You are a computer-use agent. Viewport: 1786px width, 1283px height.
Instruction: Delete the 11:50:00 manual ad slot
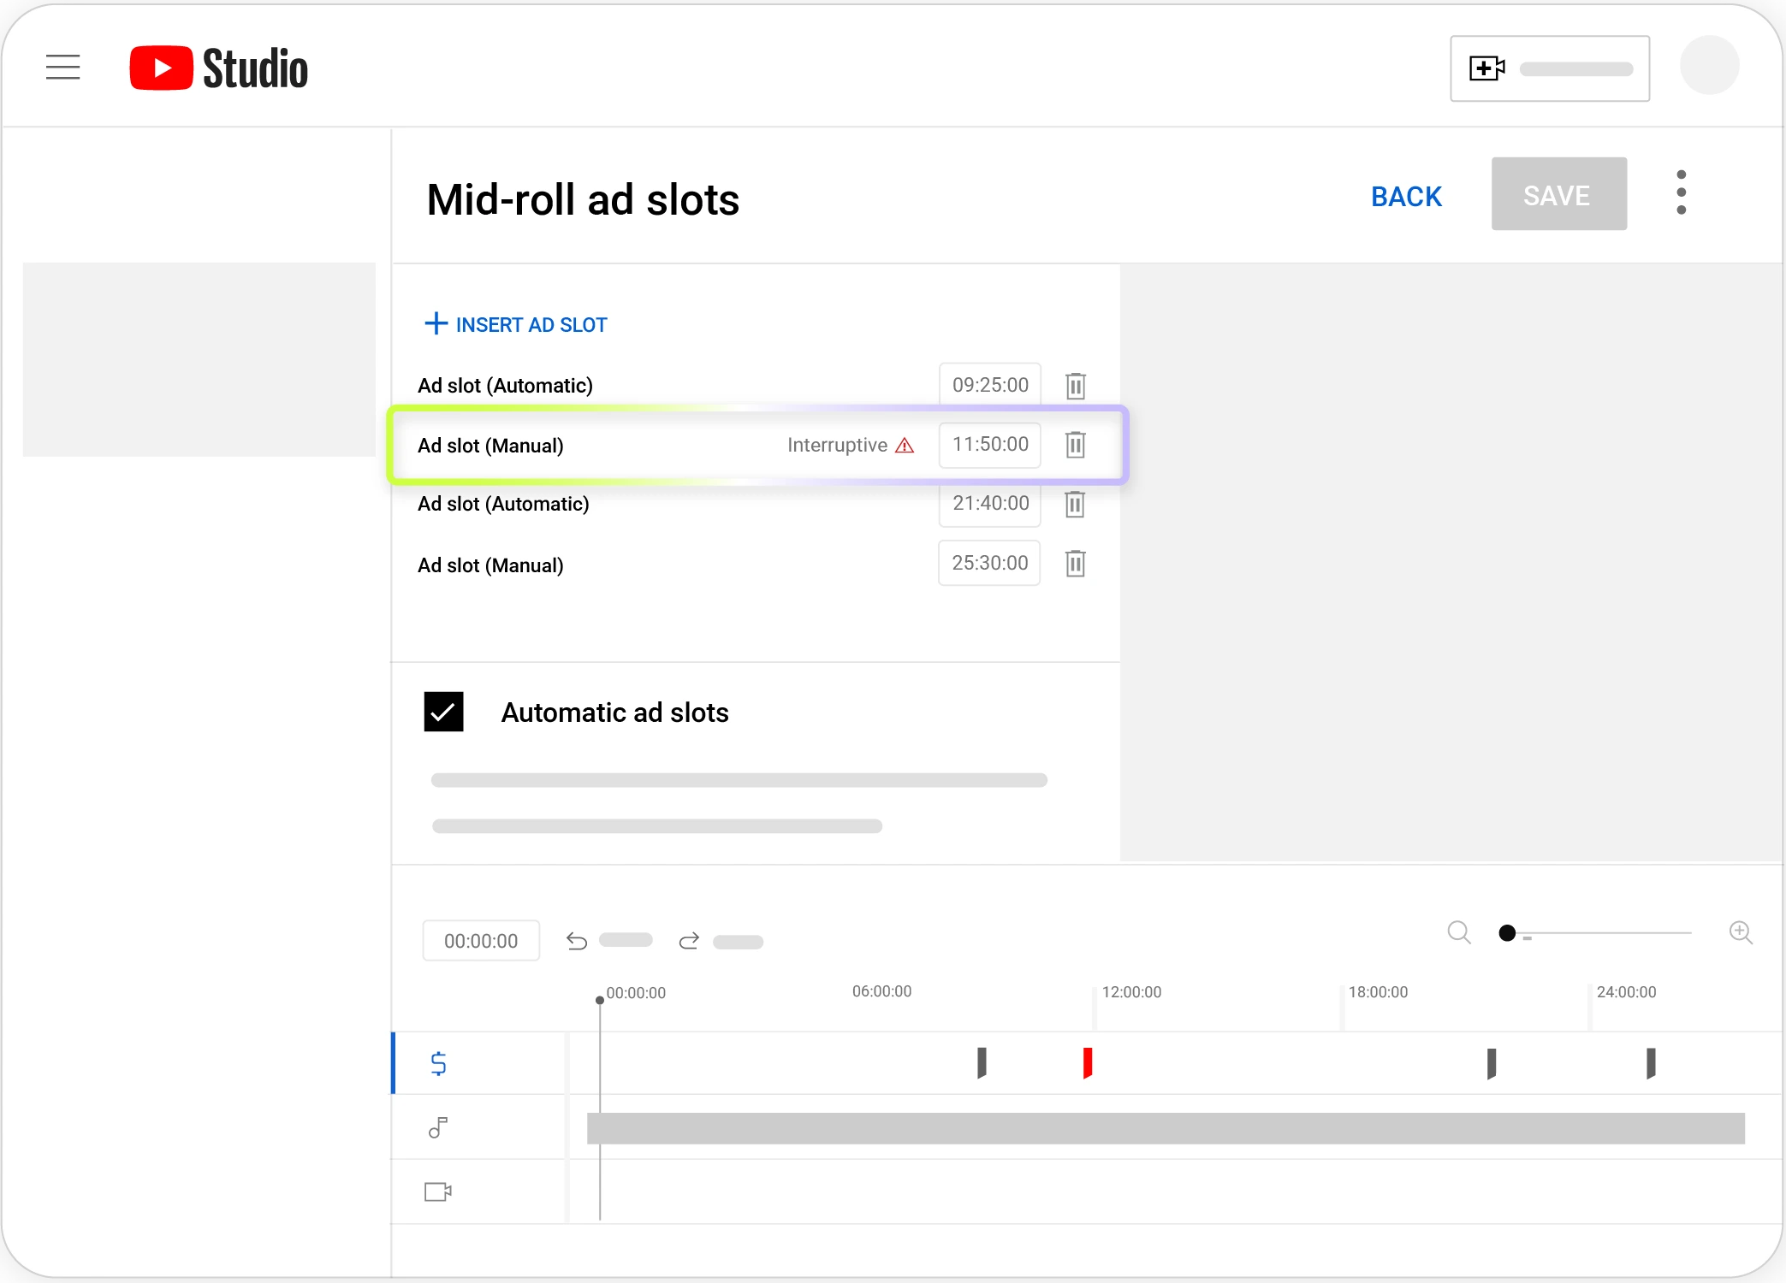(1076, 445)
